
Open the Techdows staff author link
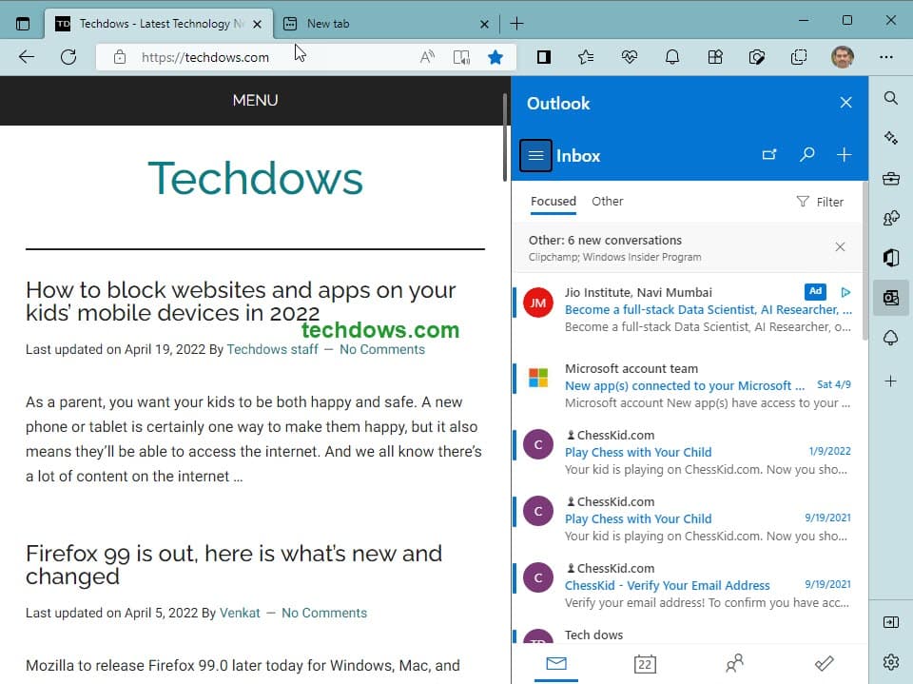pyautogui.click(x=273, y=349)
